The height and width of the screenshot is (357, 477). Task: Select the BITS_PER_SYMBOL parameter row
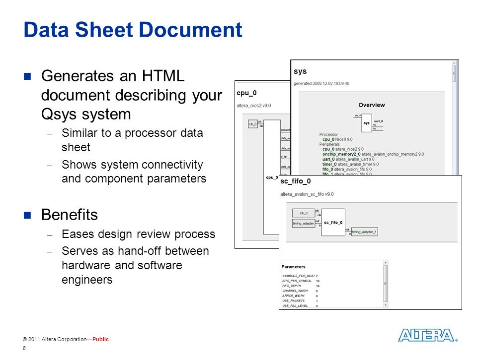pos(301,281)
